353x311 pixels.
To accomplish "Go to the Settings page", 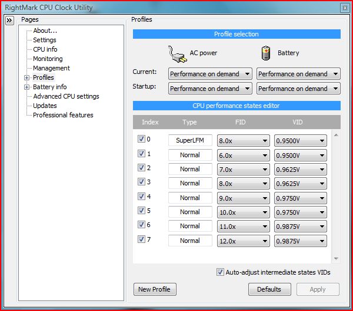I will (x=45, y=40).
